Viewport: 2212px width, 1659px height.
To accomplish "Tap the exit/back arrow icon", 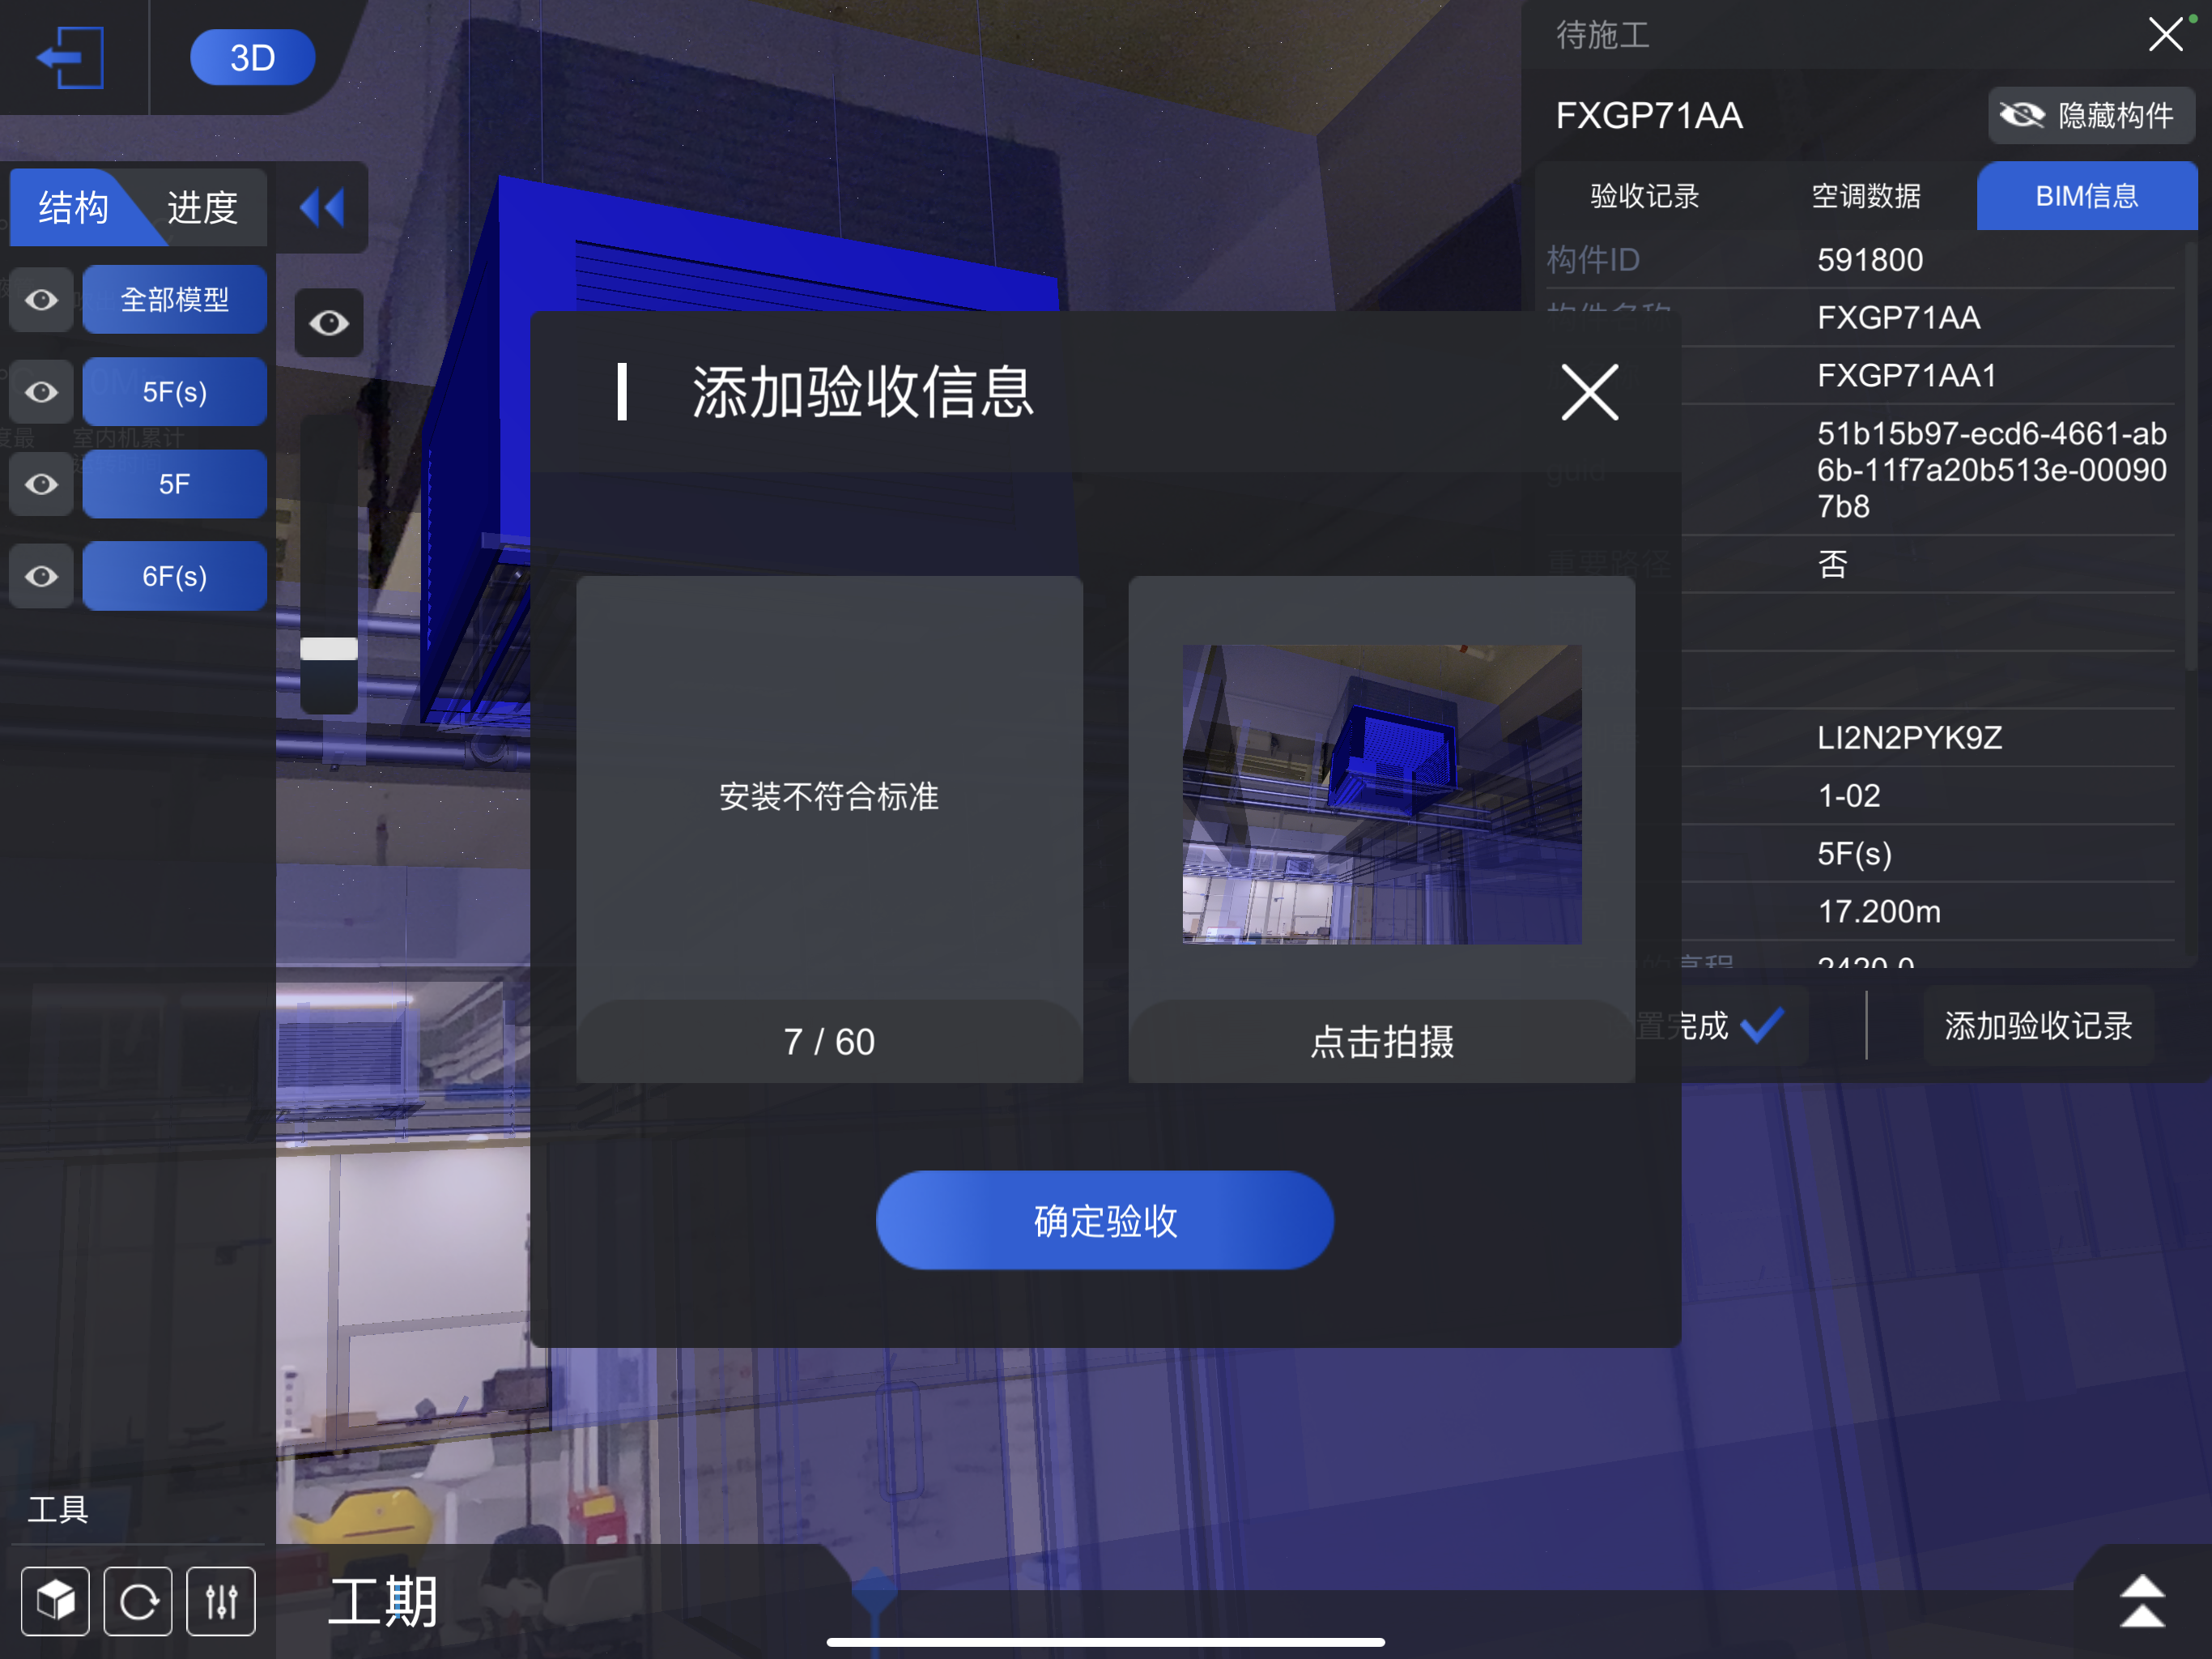I will 71,58.
